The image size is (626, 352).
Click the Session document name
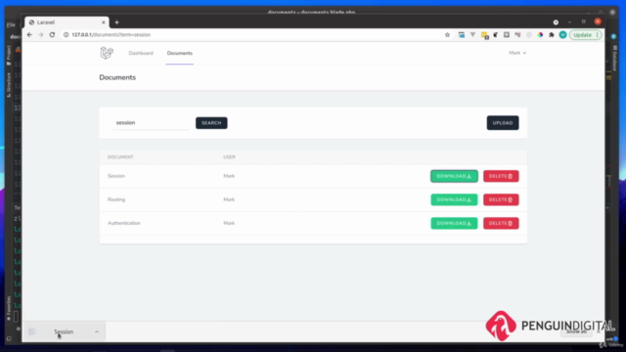click(116, 176)
